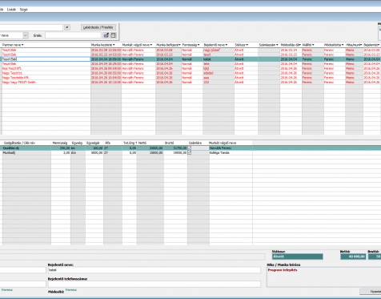Screen dimensions: 381x299
Task: Click the 'nagy józsef' reporter cell
Action: 219,50
